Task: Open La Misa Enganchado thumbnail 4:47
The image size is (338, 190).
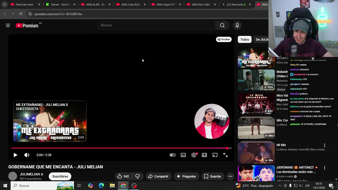Action: (x=256, y=103)
